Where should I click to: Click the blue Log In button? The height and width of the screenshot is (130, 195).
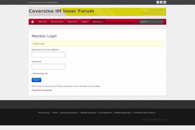[x=36, y=80]
